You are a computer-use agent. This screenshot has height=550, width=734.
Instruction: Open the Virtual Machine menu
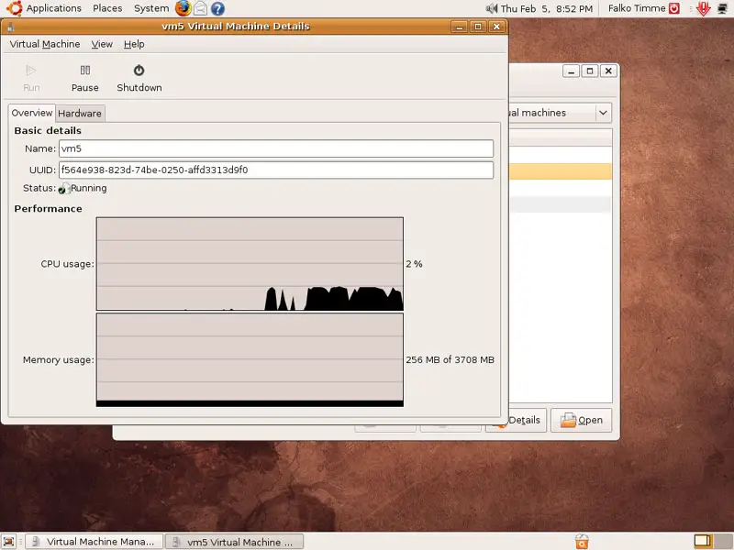pos(45,44)
